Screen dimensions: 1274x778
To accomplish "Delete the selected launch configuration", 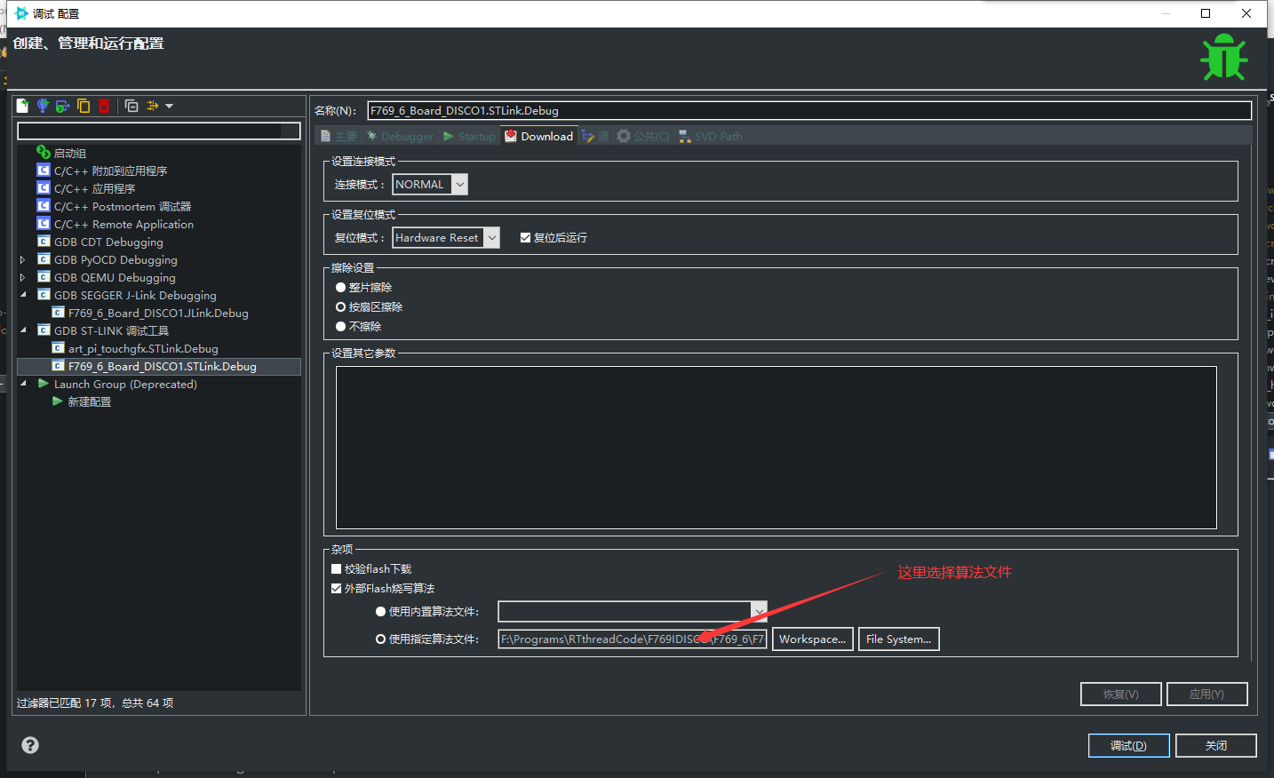I will click(x=104, y=105).
